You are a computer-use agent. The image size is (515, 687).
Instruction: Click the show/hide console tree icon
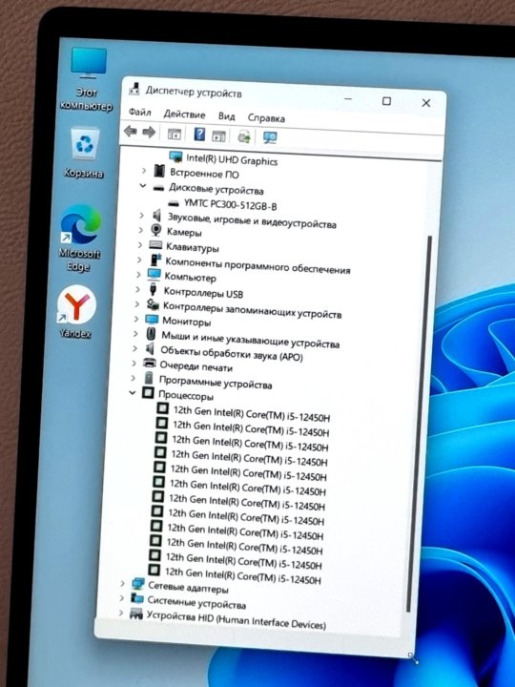pyautogui.click(x=175, y=135)
